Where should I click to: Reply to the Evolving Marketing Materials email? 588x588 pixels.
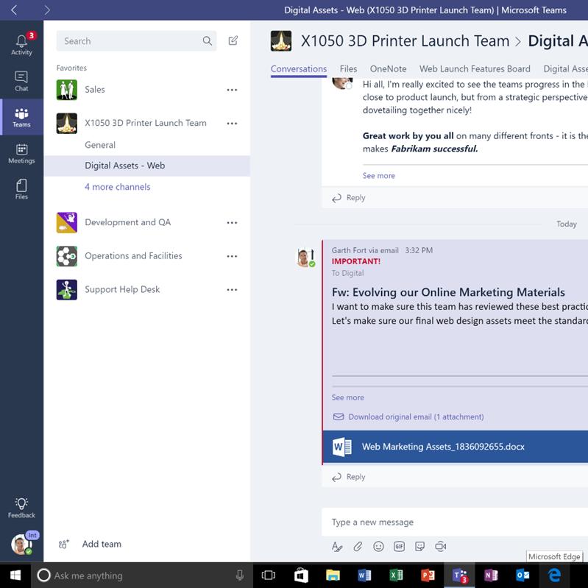tap(349, 477)
